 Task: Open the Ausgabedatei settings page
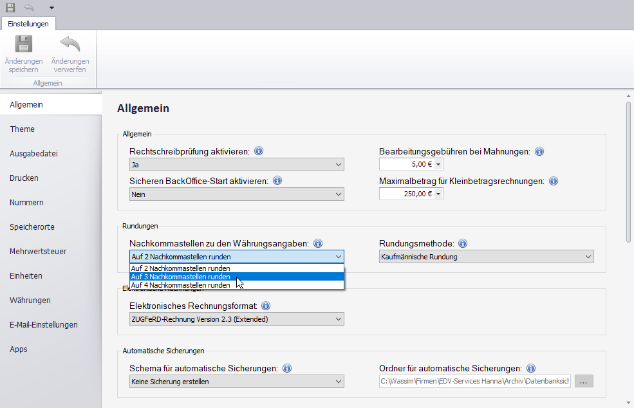[x=51, y=154]
